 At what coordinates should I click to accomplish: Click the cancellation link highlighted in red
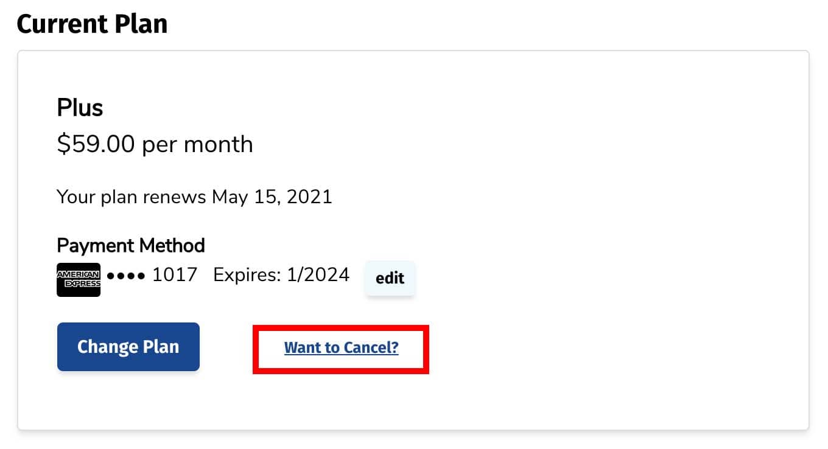[341, 346]
